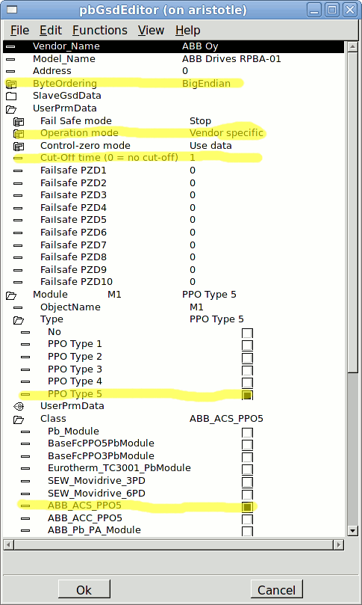Expand the SlaveGsdData folder

(11, 96)
